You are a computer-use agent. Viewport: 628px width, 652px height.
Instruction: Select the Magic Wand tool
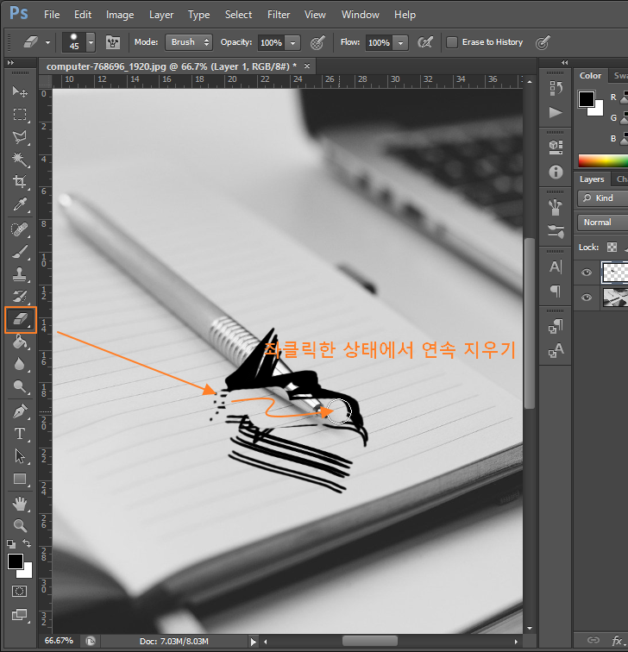pos(20,160)
